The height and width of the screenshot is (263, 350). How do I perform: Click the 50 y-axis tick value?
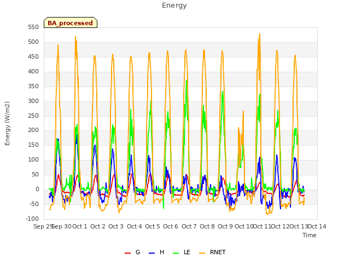pyautogui.click(x=35, y=174)
